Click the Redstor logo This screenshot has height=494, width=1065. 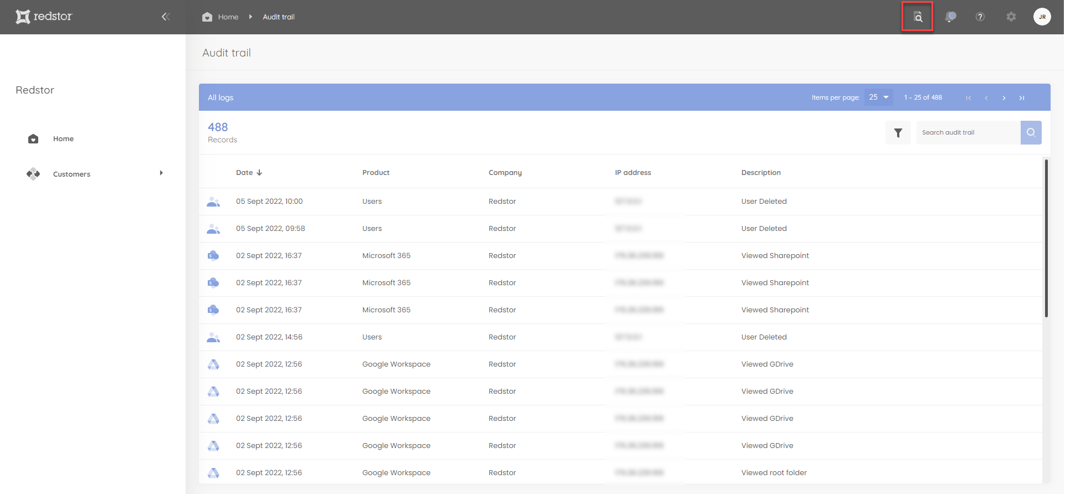[x=44, y=17]
